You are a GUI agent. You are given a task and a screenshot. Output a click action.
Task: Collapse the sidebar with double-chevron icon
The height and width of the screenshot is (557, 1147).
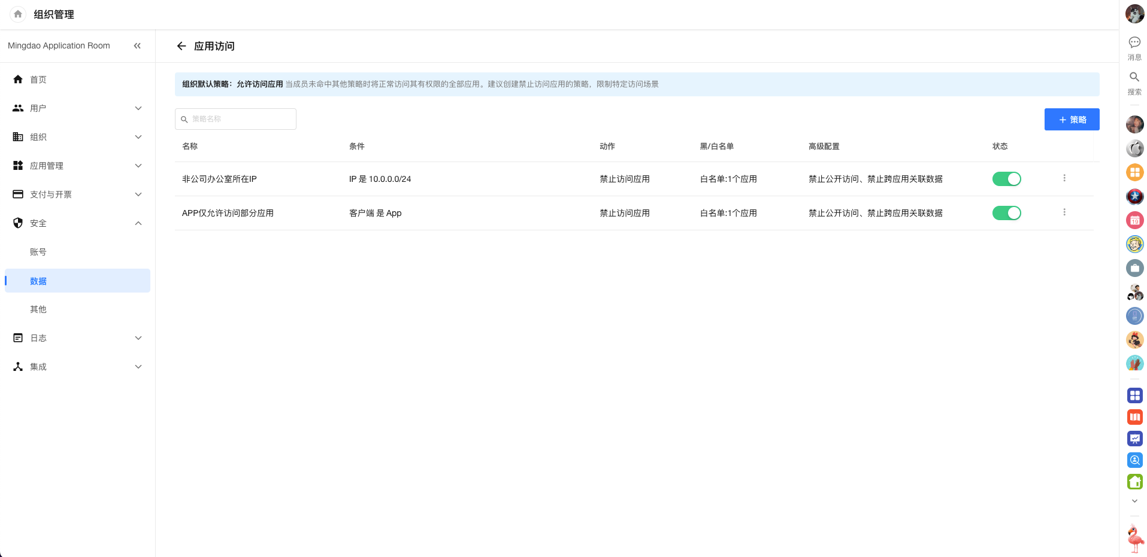(x=137, y=45)
